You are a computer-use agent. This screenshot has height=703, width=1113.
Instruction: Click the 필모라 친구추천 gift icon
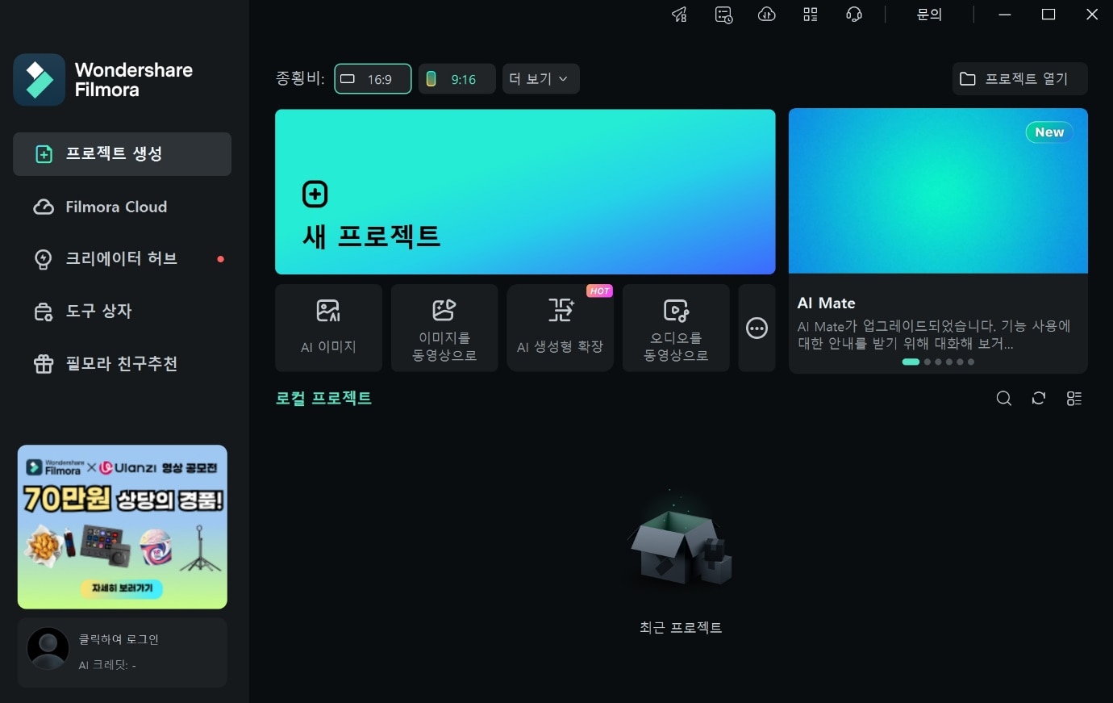coord(44,364)
